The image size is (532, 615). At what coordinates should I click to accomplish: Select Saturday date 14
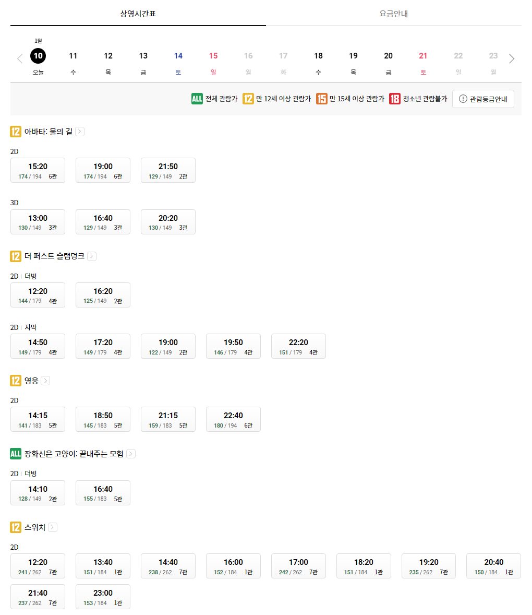[178, 63]
